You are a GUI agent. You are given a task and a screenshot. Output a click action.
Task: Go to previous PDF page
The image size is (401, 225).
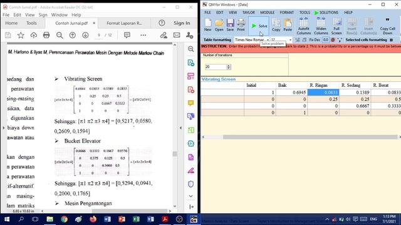73,35
